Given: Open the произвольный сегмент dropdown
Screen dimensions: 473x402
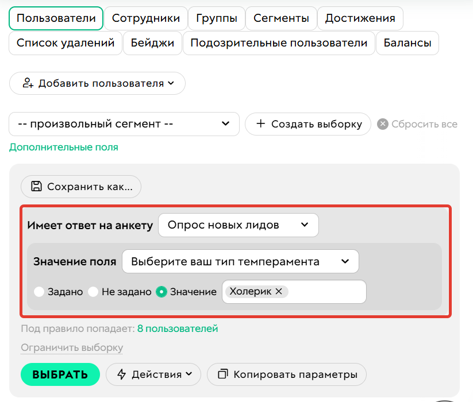Looking at the screenshot, I should click(124, 124).
